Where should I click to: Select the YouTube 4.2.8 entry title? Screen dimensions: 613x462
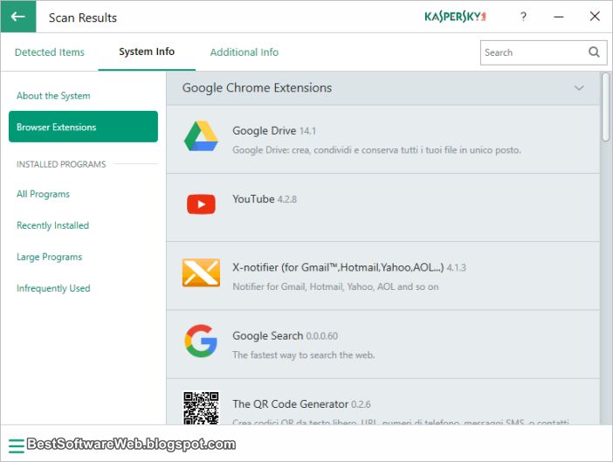pyautogui.click(x=265, y=199)
